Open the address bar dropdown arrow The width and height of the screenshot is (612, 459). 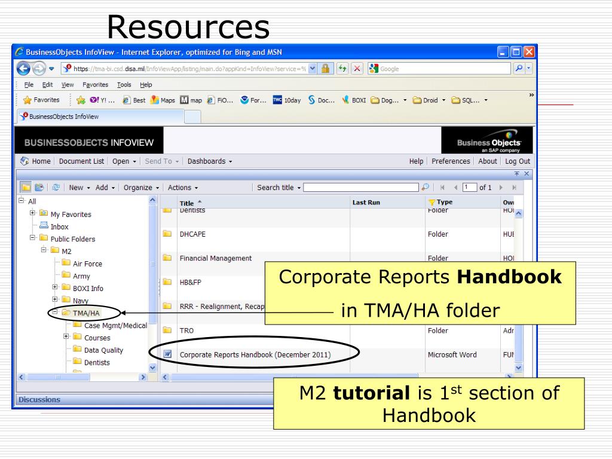(x=312, y=69)
